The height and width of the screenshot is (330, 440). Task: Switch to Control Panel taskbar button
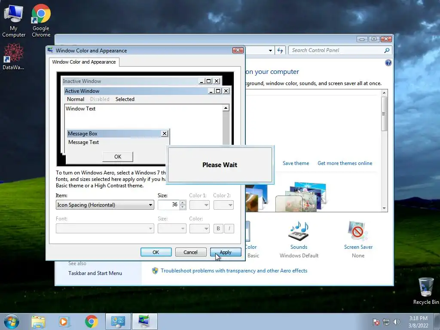pyautogui.click(x=118, y=321)
